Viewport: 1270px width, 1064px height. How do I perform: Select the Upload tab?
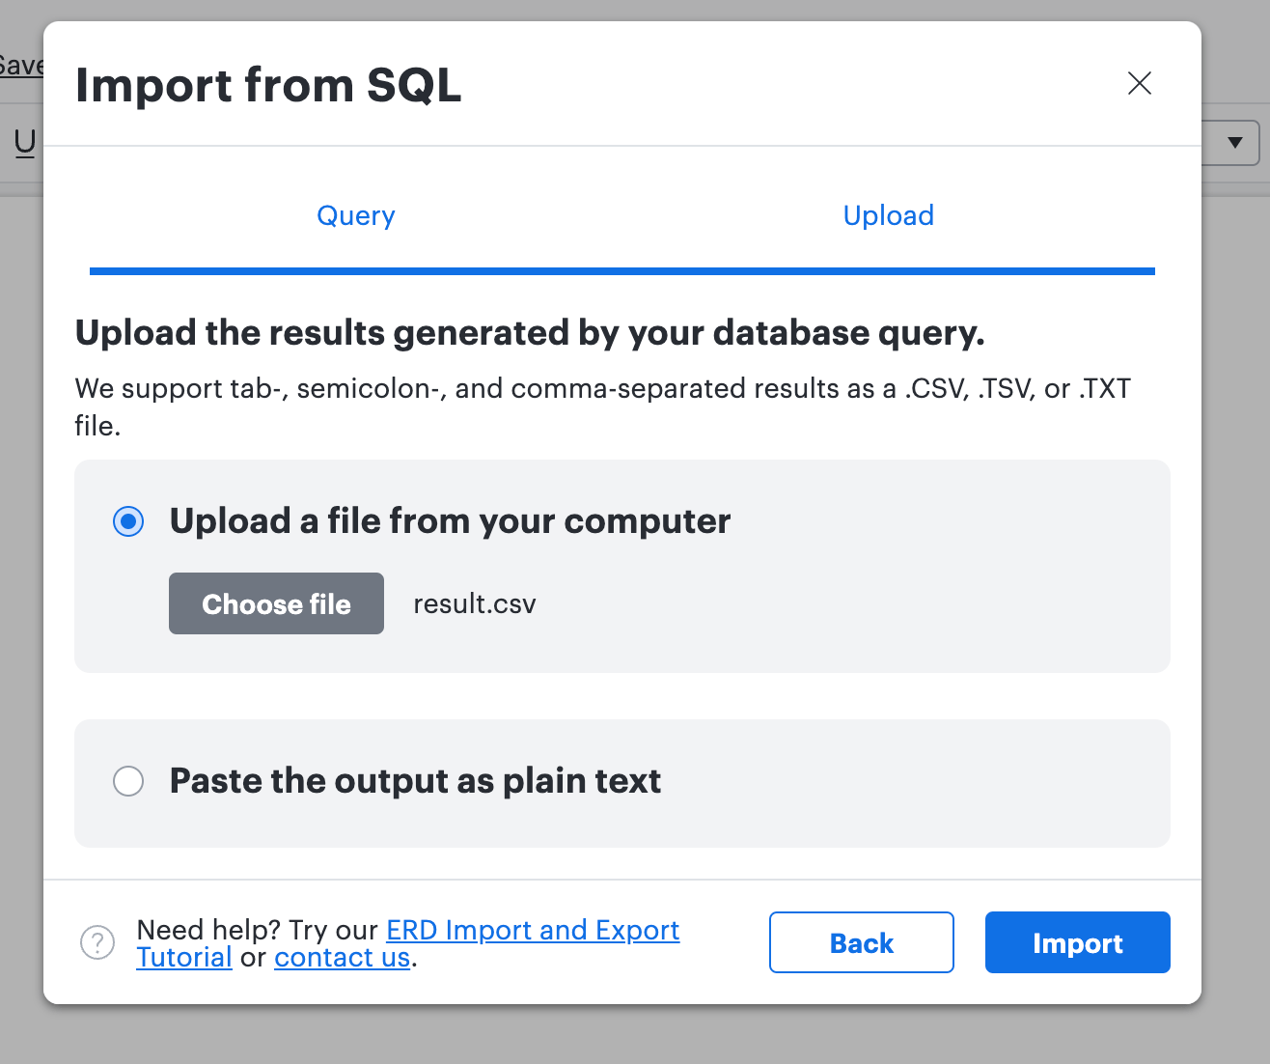point(888,215)
